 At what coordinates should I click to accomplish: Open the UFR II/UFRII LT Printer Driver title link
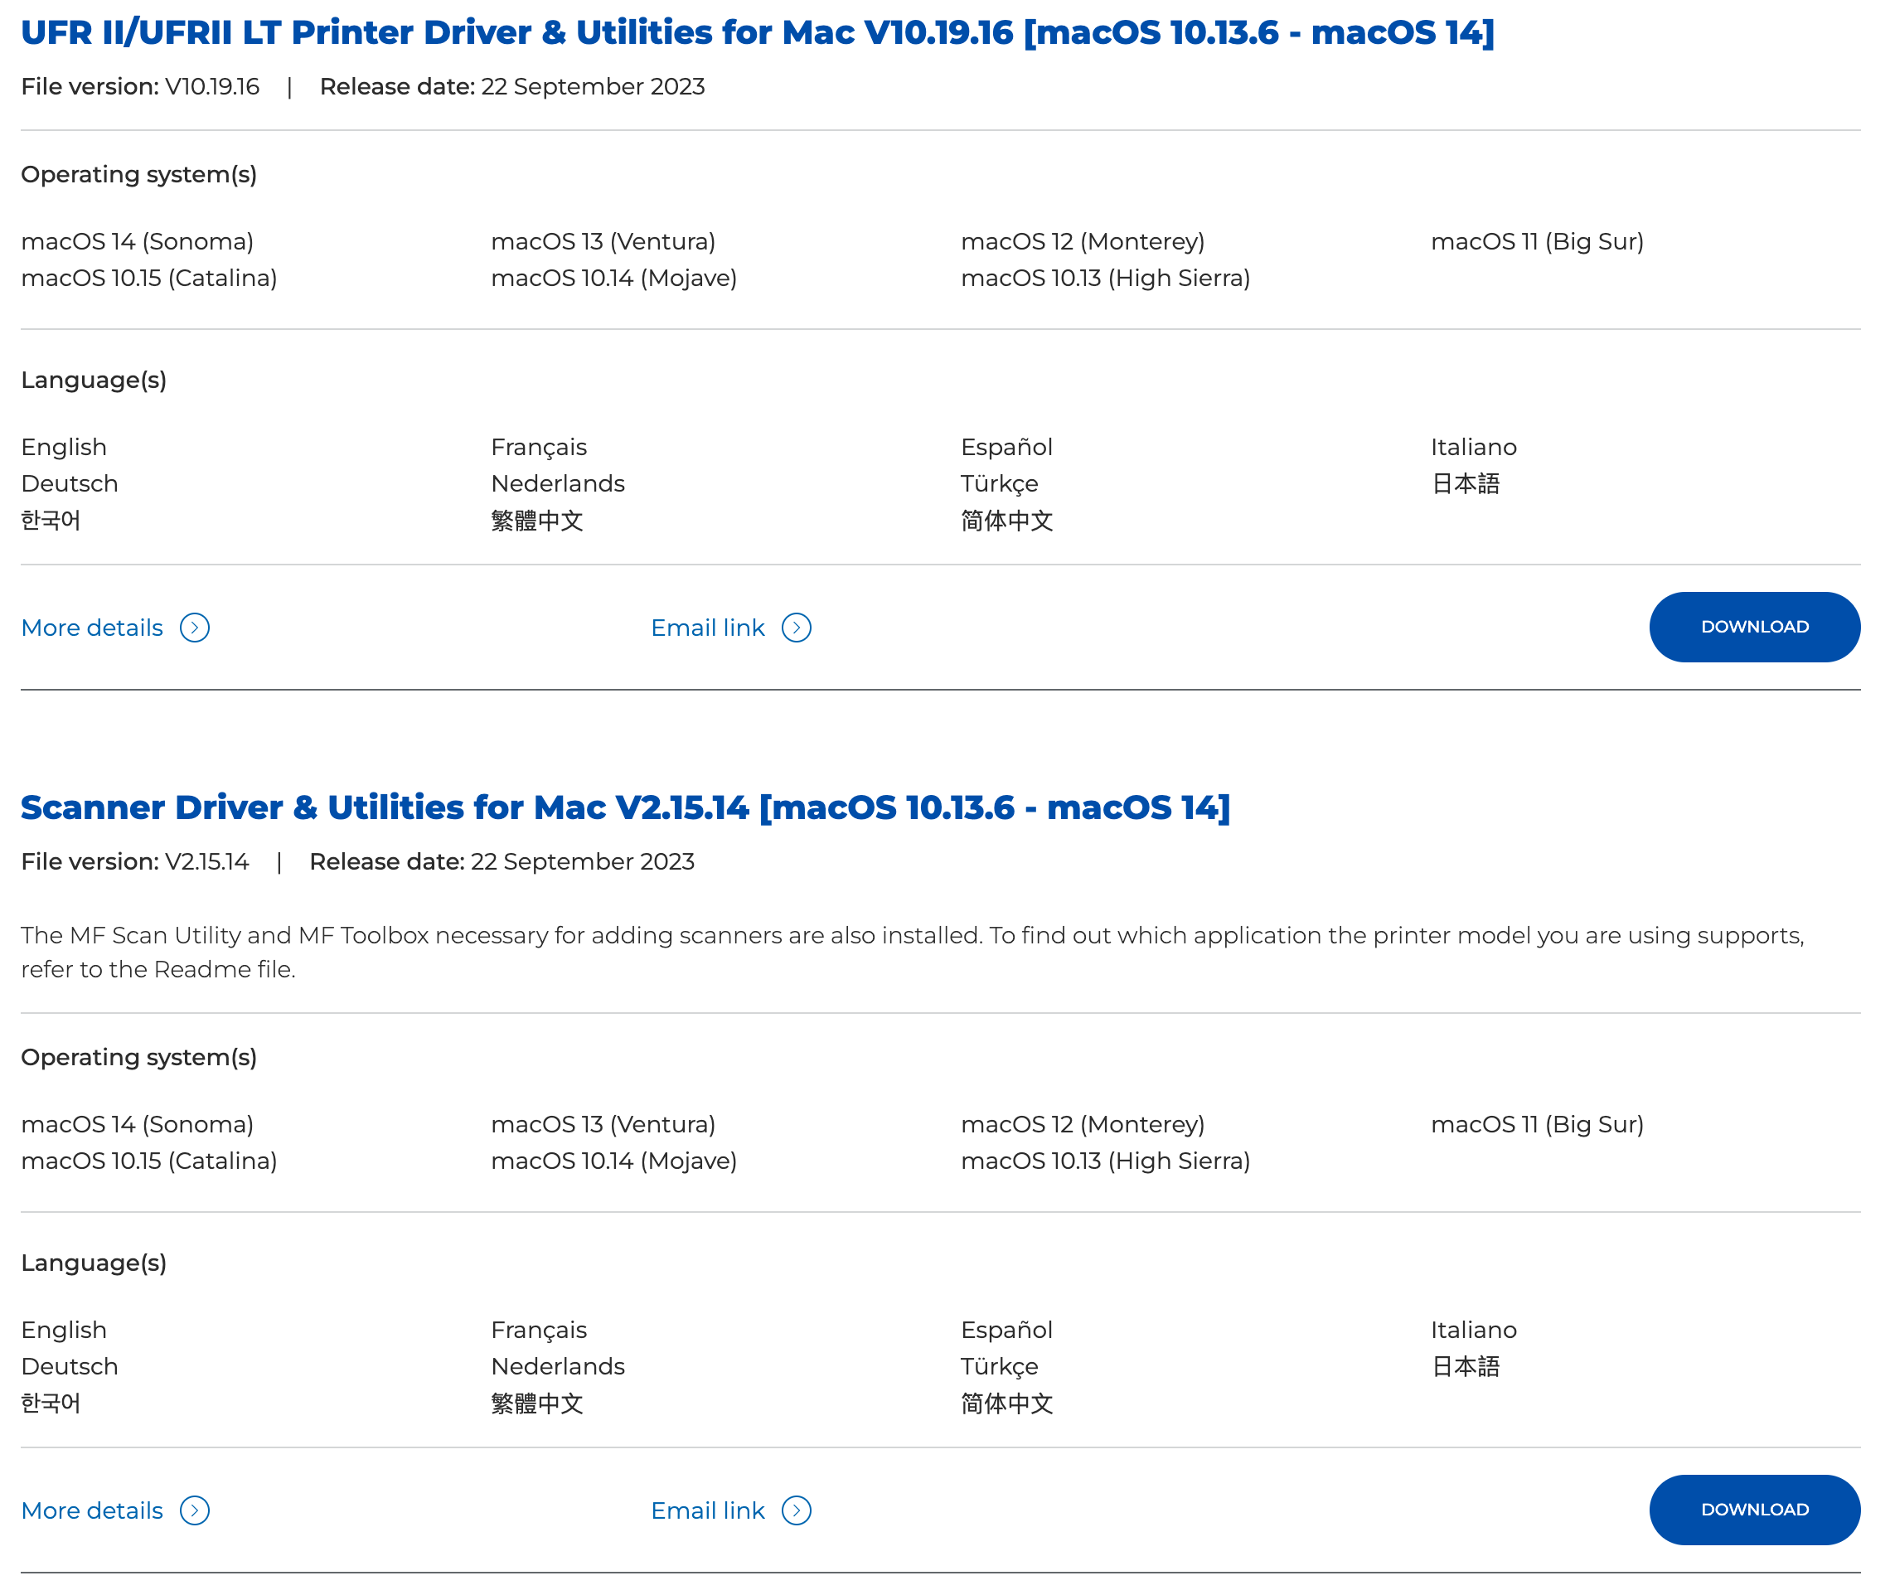757,32
